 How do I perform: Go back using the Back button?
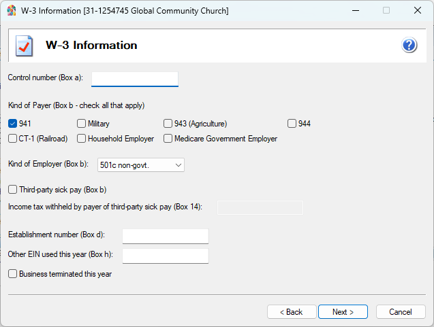click(x=291, y=312)
